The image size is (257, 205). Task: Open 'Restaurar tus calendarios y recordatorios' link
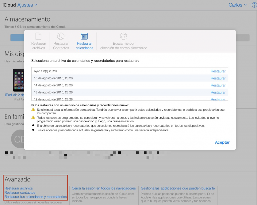tap(36, 197)
